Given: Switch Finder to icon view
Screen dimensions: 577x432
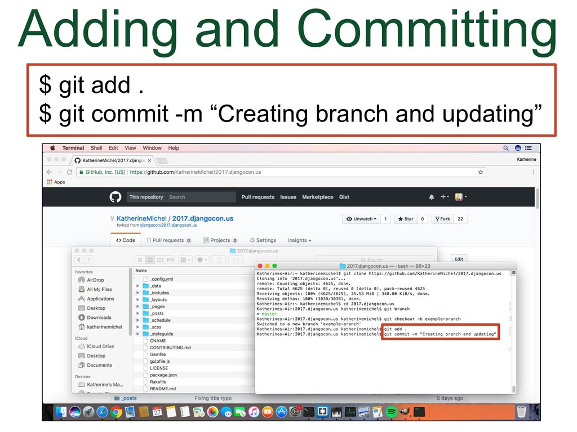Looking at the screenshot, I should [x=140, y=260].
